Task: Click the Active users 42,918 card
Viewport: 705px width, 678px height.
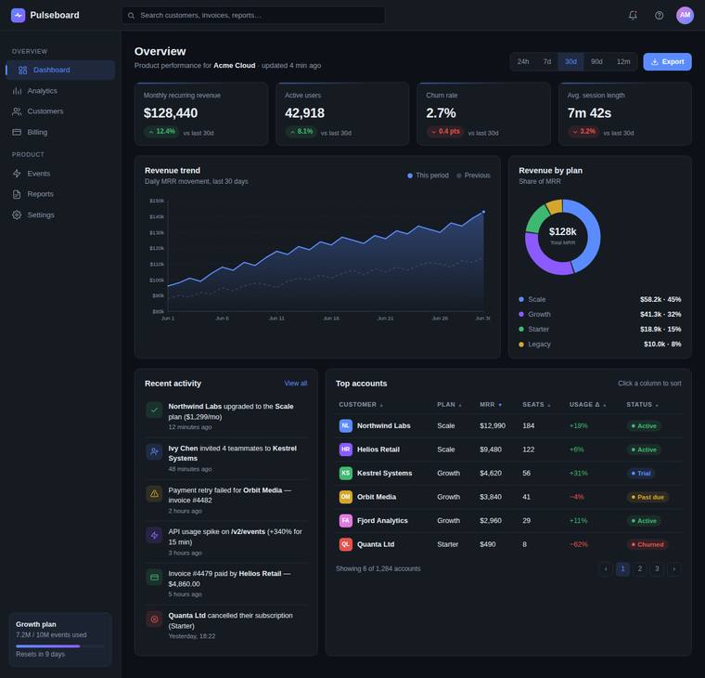Action: click(342, 114)
